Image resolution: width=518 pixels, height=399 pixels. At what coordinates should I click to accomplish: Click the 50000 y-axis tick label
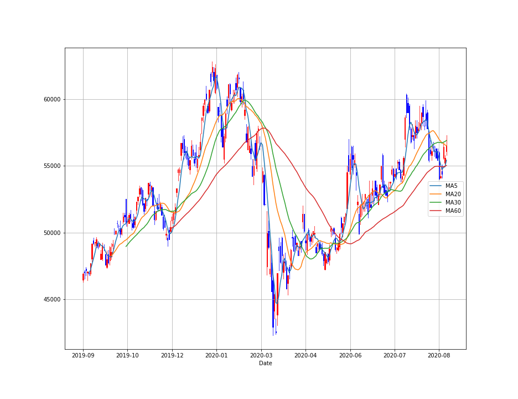click(x=52, y=233)
